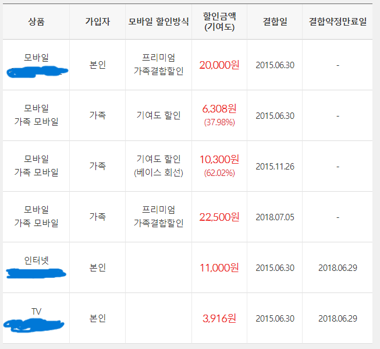Image resolution: width=380 pixels, height=349 pixels.
Task: Click the 기여도 할인 (베이스 회선) cell
Action: [158, 166]
